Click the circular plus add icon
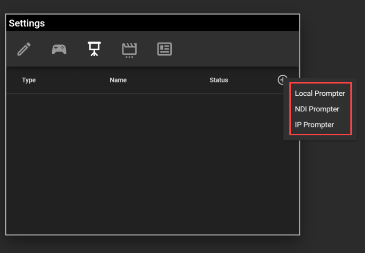The height and width of the screenshot is (253, 365). (282, 80)
